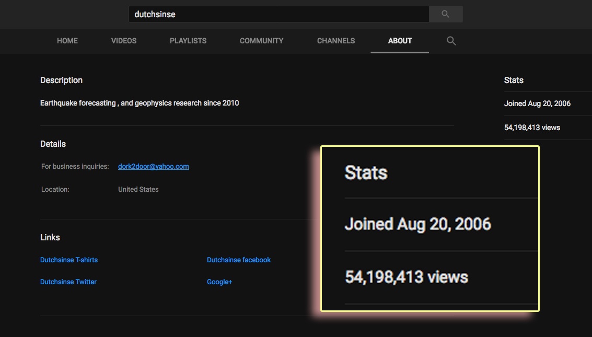Click the small 54,198,413 views stat

532,127
